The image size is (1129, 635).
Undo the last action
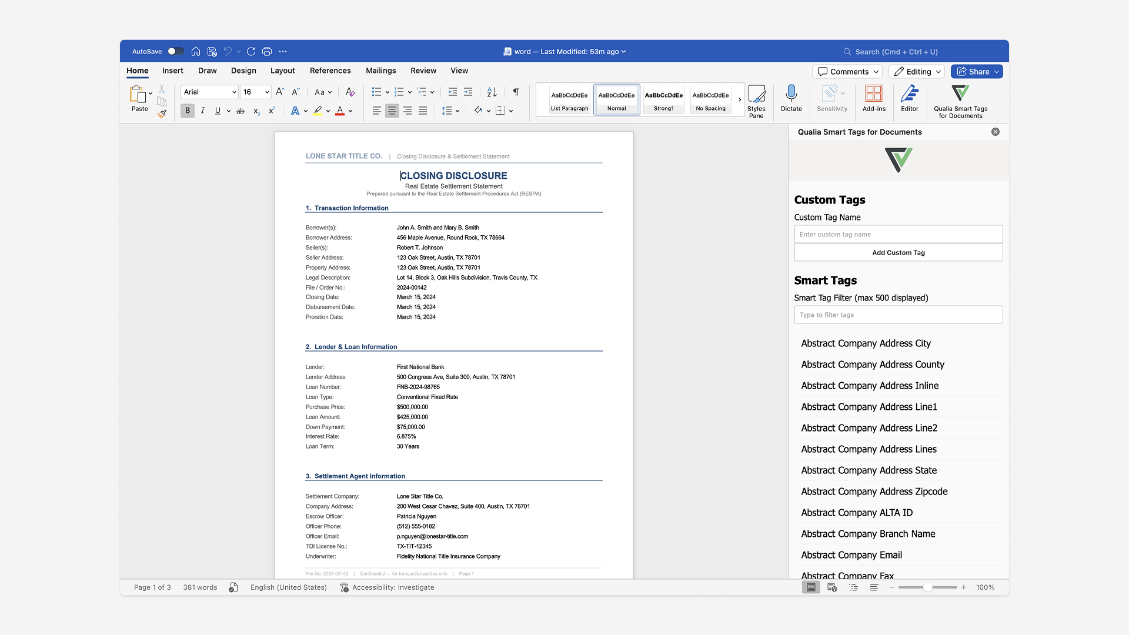(x=228, y=52)
